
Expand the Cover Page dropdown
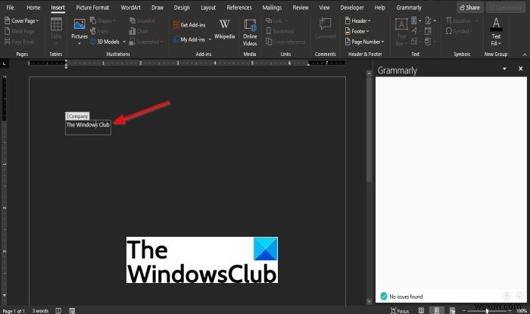pyautogui.click(x=22, y=21)
